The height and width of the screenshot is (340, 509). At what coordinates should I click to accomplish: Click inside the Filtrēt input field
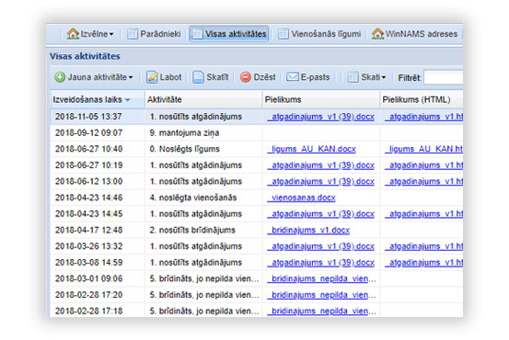tap(444, 77)
